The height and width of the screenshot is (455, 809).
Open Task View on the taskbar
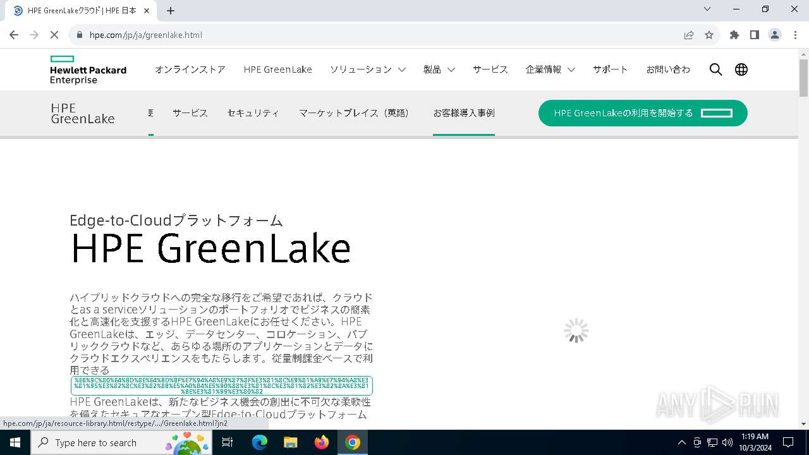pos(228,442)
